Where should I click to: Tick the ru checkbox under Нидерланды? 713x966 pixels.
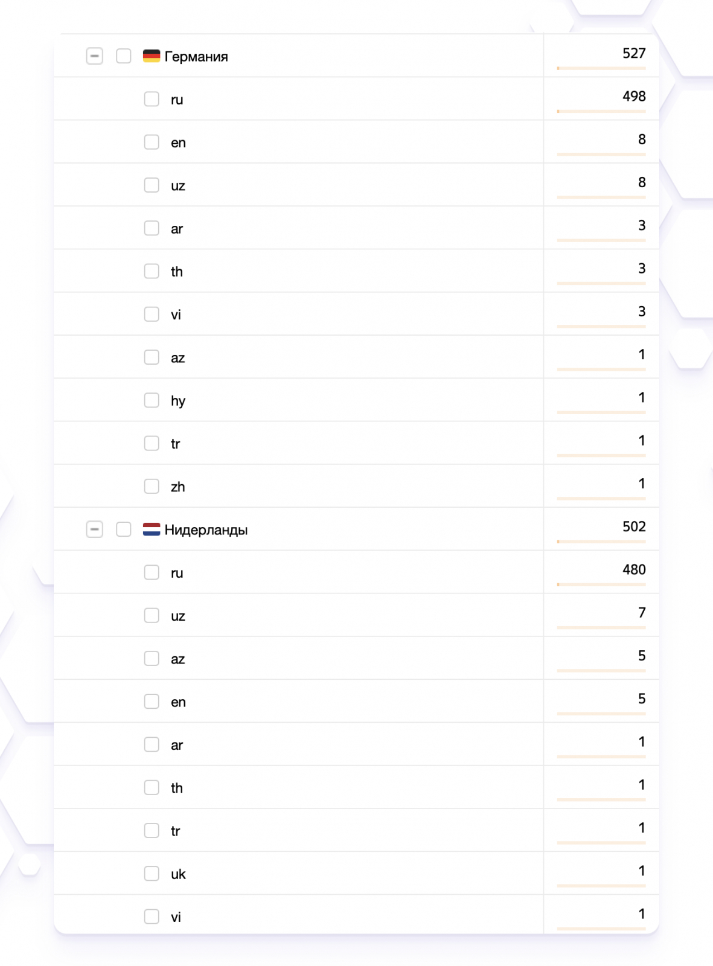tap(152, 572)
